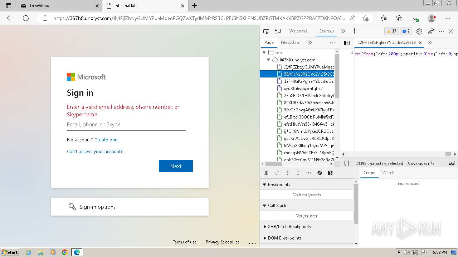Open DevTools feedback icon
The width and height of the screenshot is (458, 257).
[x=431, y=31]
